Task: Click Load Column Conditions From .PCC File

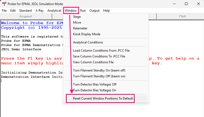Action: (x=101, y=51)
